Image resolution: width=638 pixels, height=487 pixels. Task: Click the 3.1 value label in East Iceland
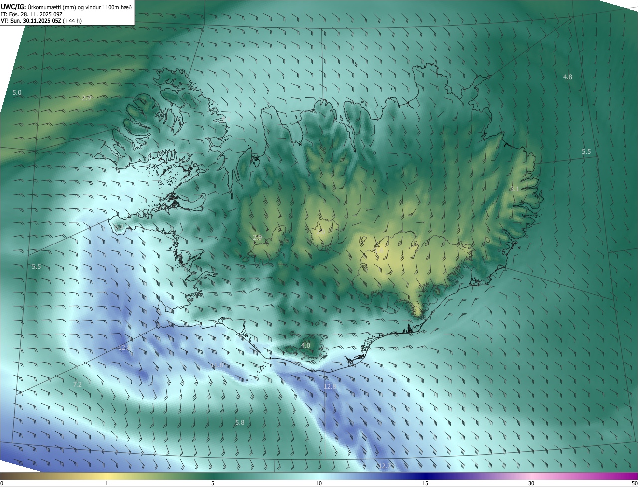(515, 189)
